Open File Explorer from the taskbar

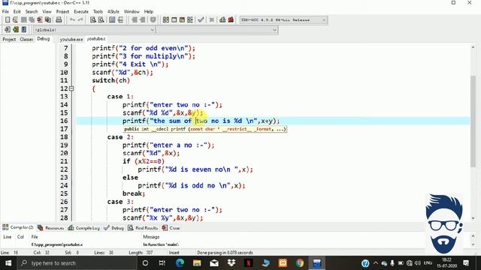pos(197,263)
